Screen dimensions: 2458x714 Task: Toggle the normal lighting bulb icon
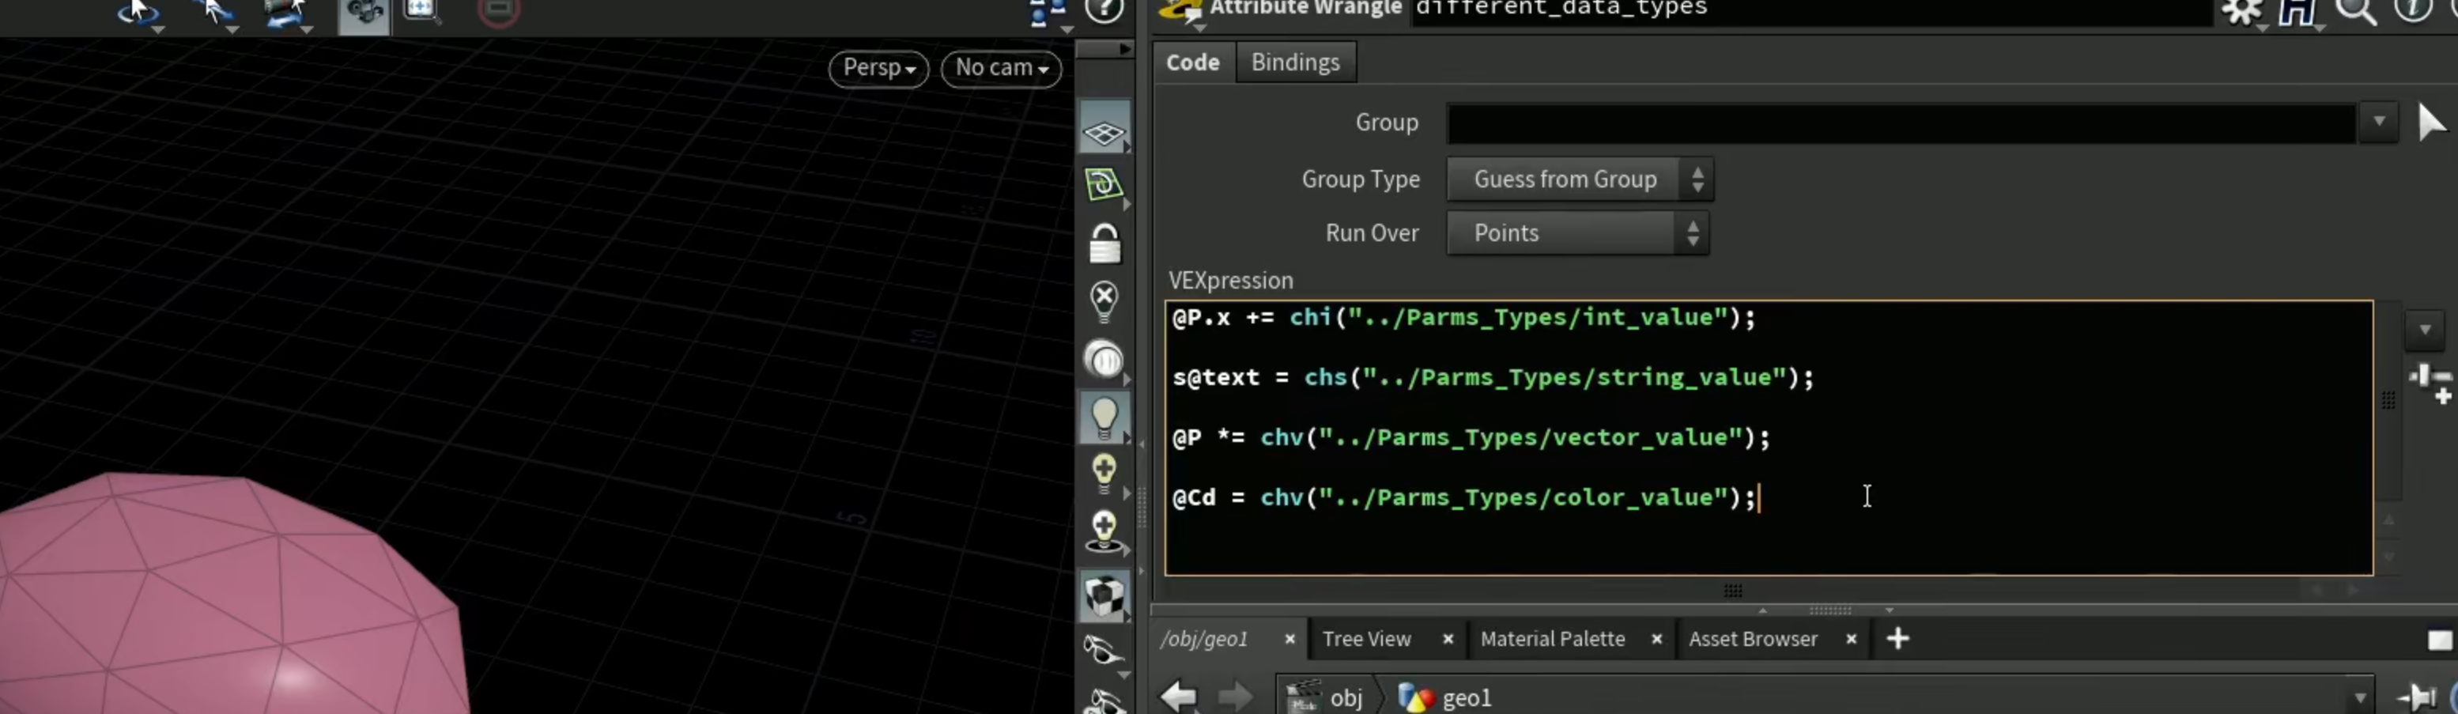click(x=1104, y=416)
